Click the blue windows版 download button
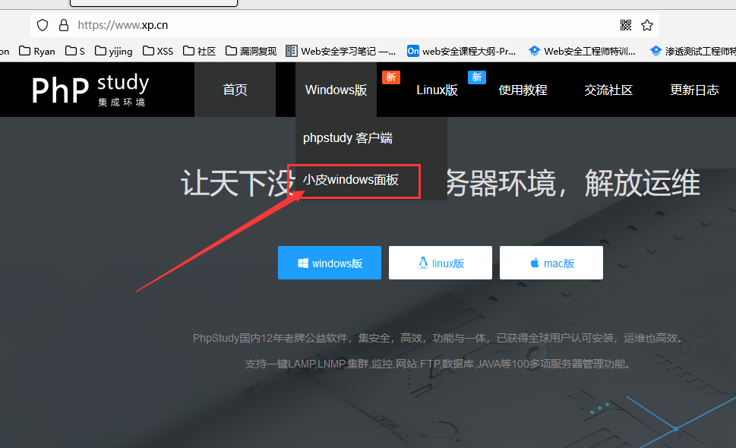736x448 pixels. (330, 263)
